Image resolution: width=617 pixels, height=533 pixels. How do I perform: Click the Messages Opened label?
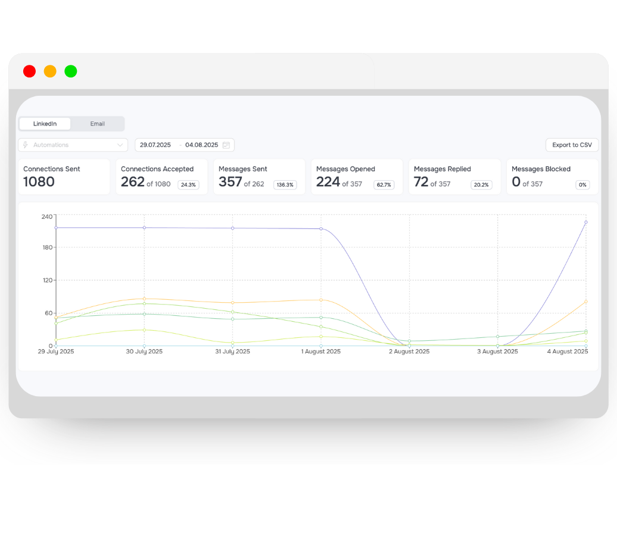point(345,168)
